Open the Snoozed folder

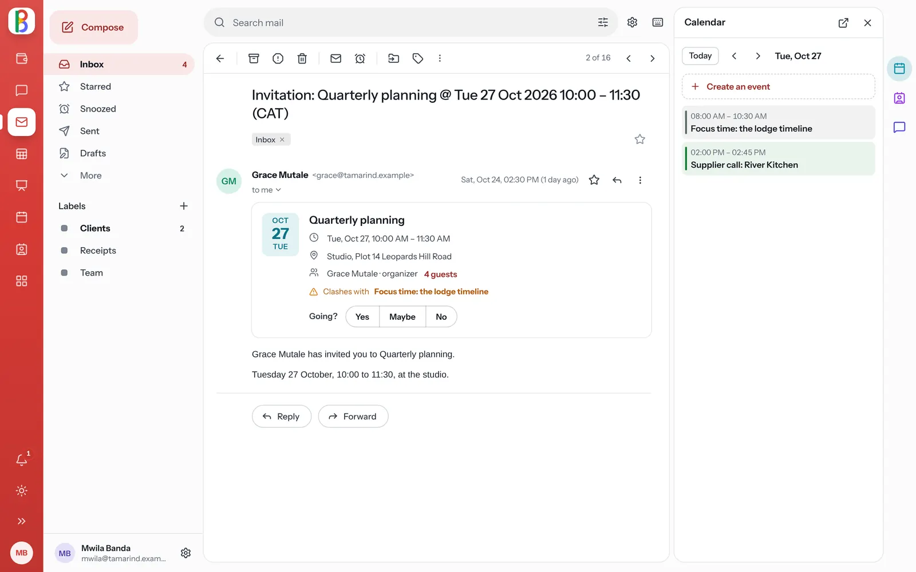coord(120,109)
